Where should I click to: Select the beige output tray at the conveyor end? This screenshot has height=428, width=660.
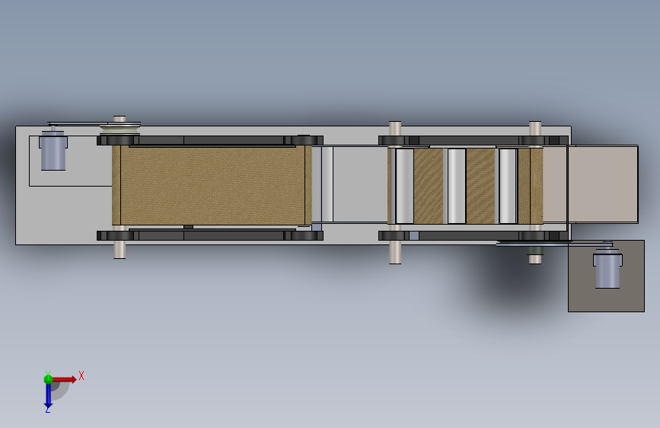591,184
